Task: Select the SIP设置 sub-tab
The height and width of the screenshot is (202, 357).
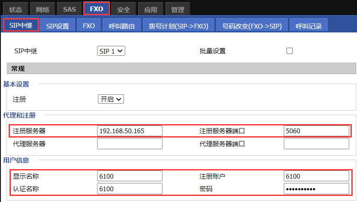Action: [58, 26]
